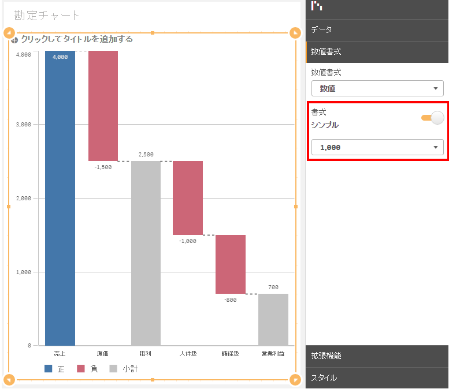Click left-edge square handle of chart
449x389 pixels.
coord(9,207)
